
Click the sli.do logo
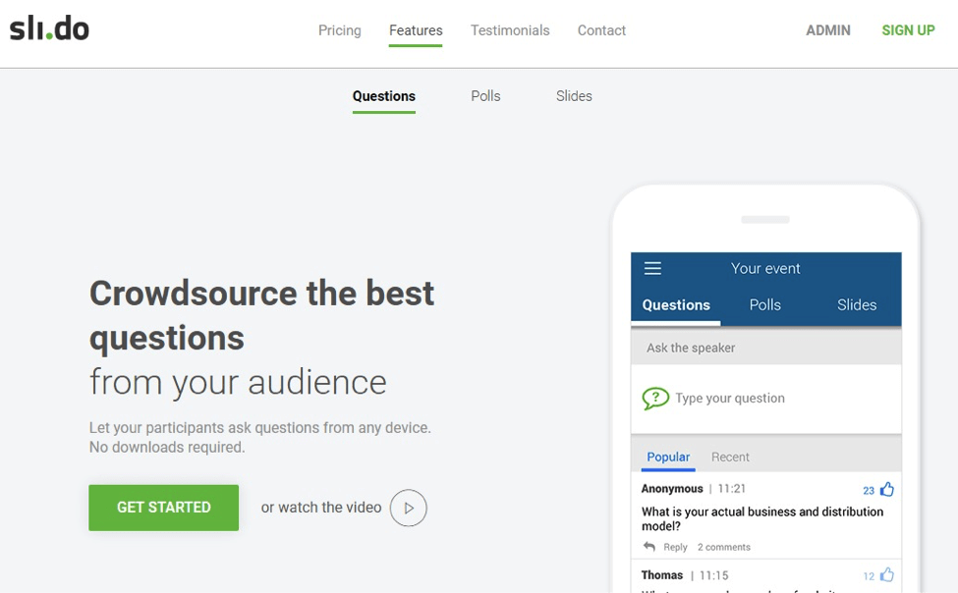click(x=49, y=29)
